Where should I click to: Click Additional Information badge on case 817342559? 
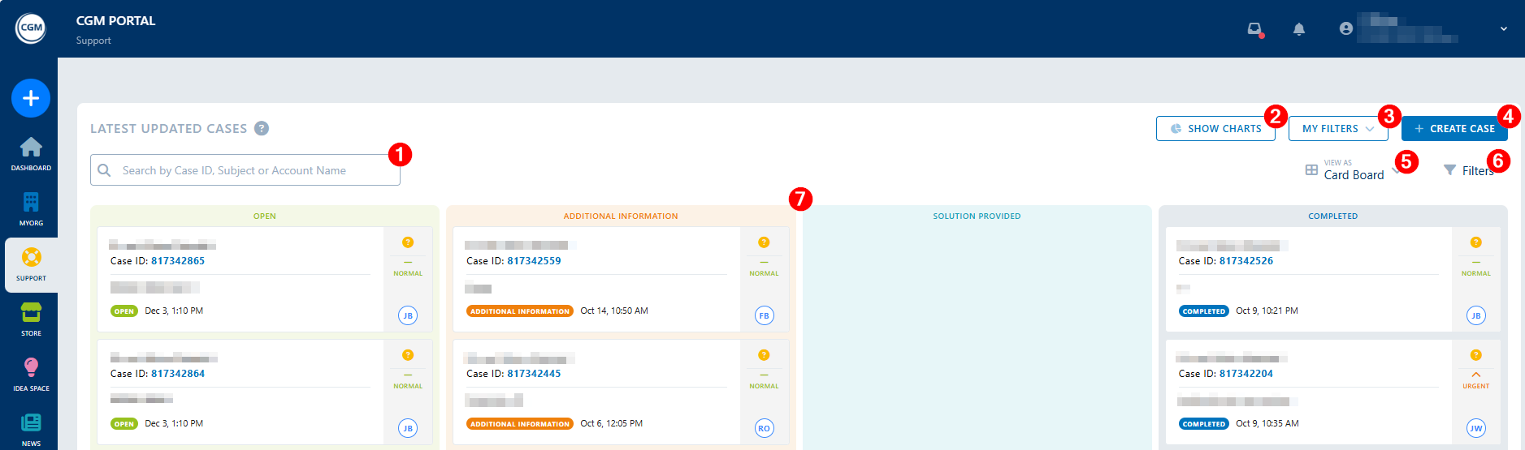click(520, 311)
